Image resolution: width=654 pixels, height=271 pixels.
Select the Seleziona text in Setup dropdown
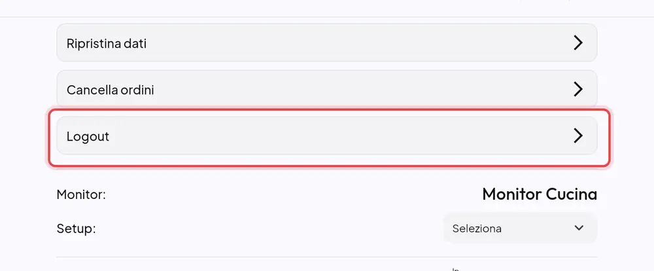coord(477,228)
